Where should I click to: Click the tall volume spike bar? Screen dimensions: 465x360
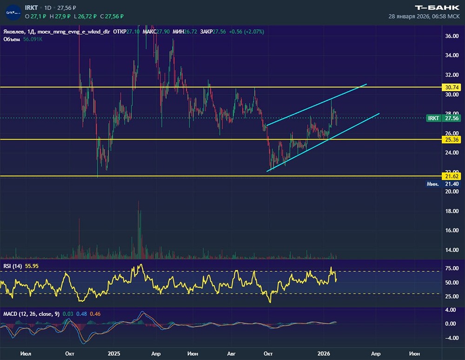pyautogui.click(x=139, y=230)
